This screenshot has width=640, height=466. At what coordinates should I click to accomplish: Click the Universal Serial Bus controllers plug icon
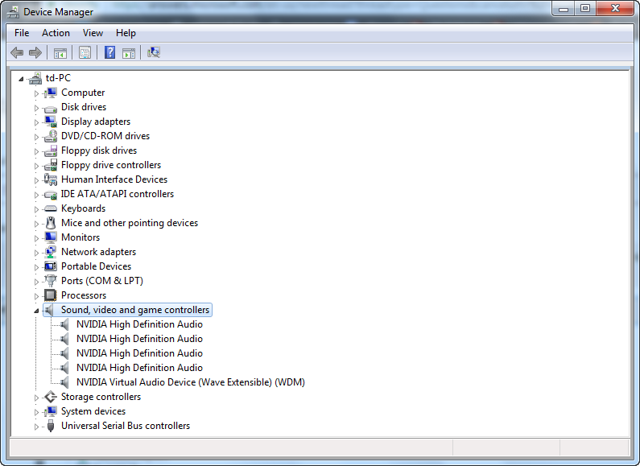coord(51,426)
